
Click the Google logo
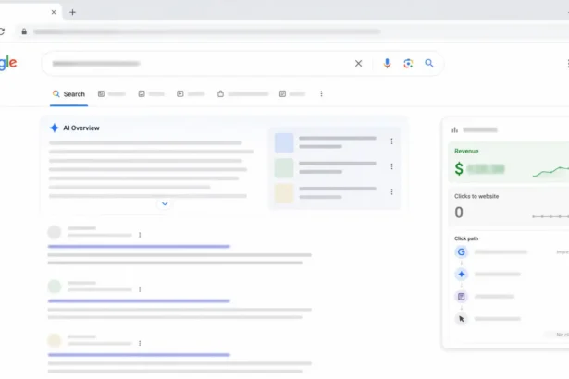8,64
